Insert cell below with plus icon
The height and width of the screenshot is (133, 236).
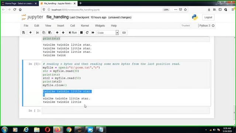(30, 33)
